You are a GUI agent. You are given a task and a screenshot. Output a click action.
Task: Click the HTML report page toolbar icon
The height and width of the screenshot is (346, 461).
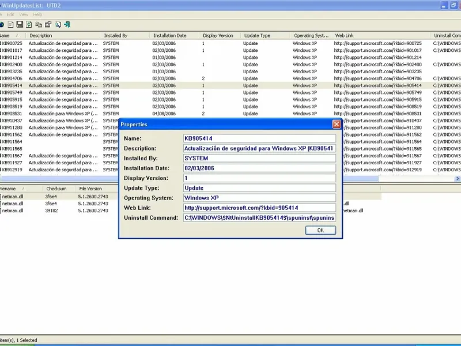(10, 25)
